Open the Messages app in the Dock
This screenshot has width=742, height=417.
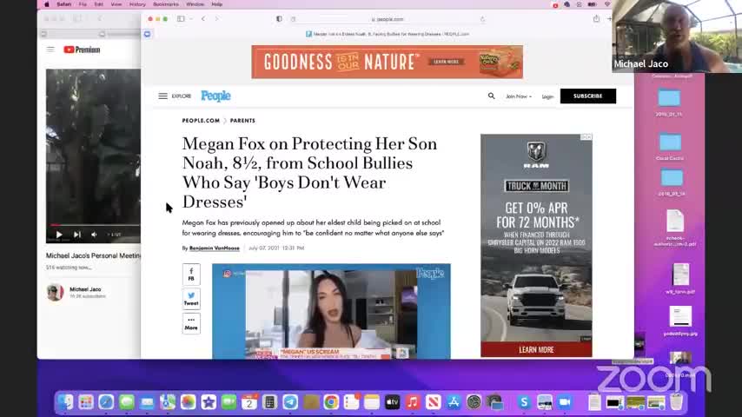point(126,402)
